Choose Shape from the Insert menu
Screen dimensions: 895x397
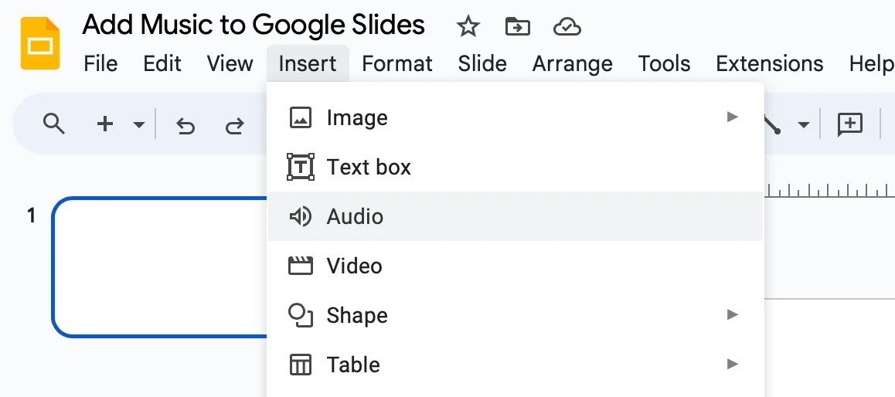516,315
